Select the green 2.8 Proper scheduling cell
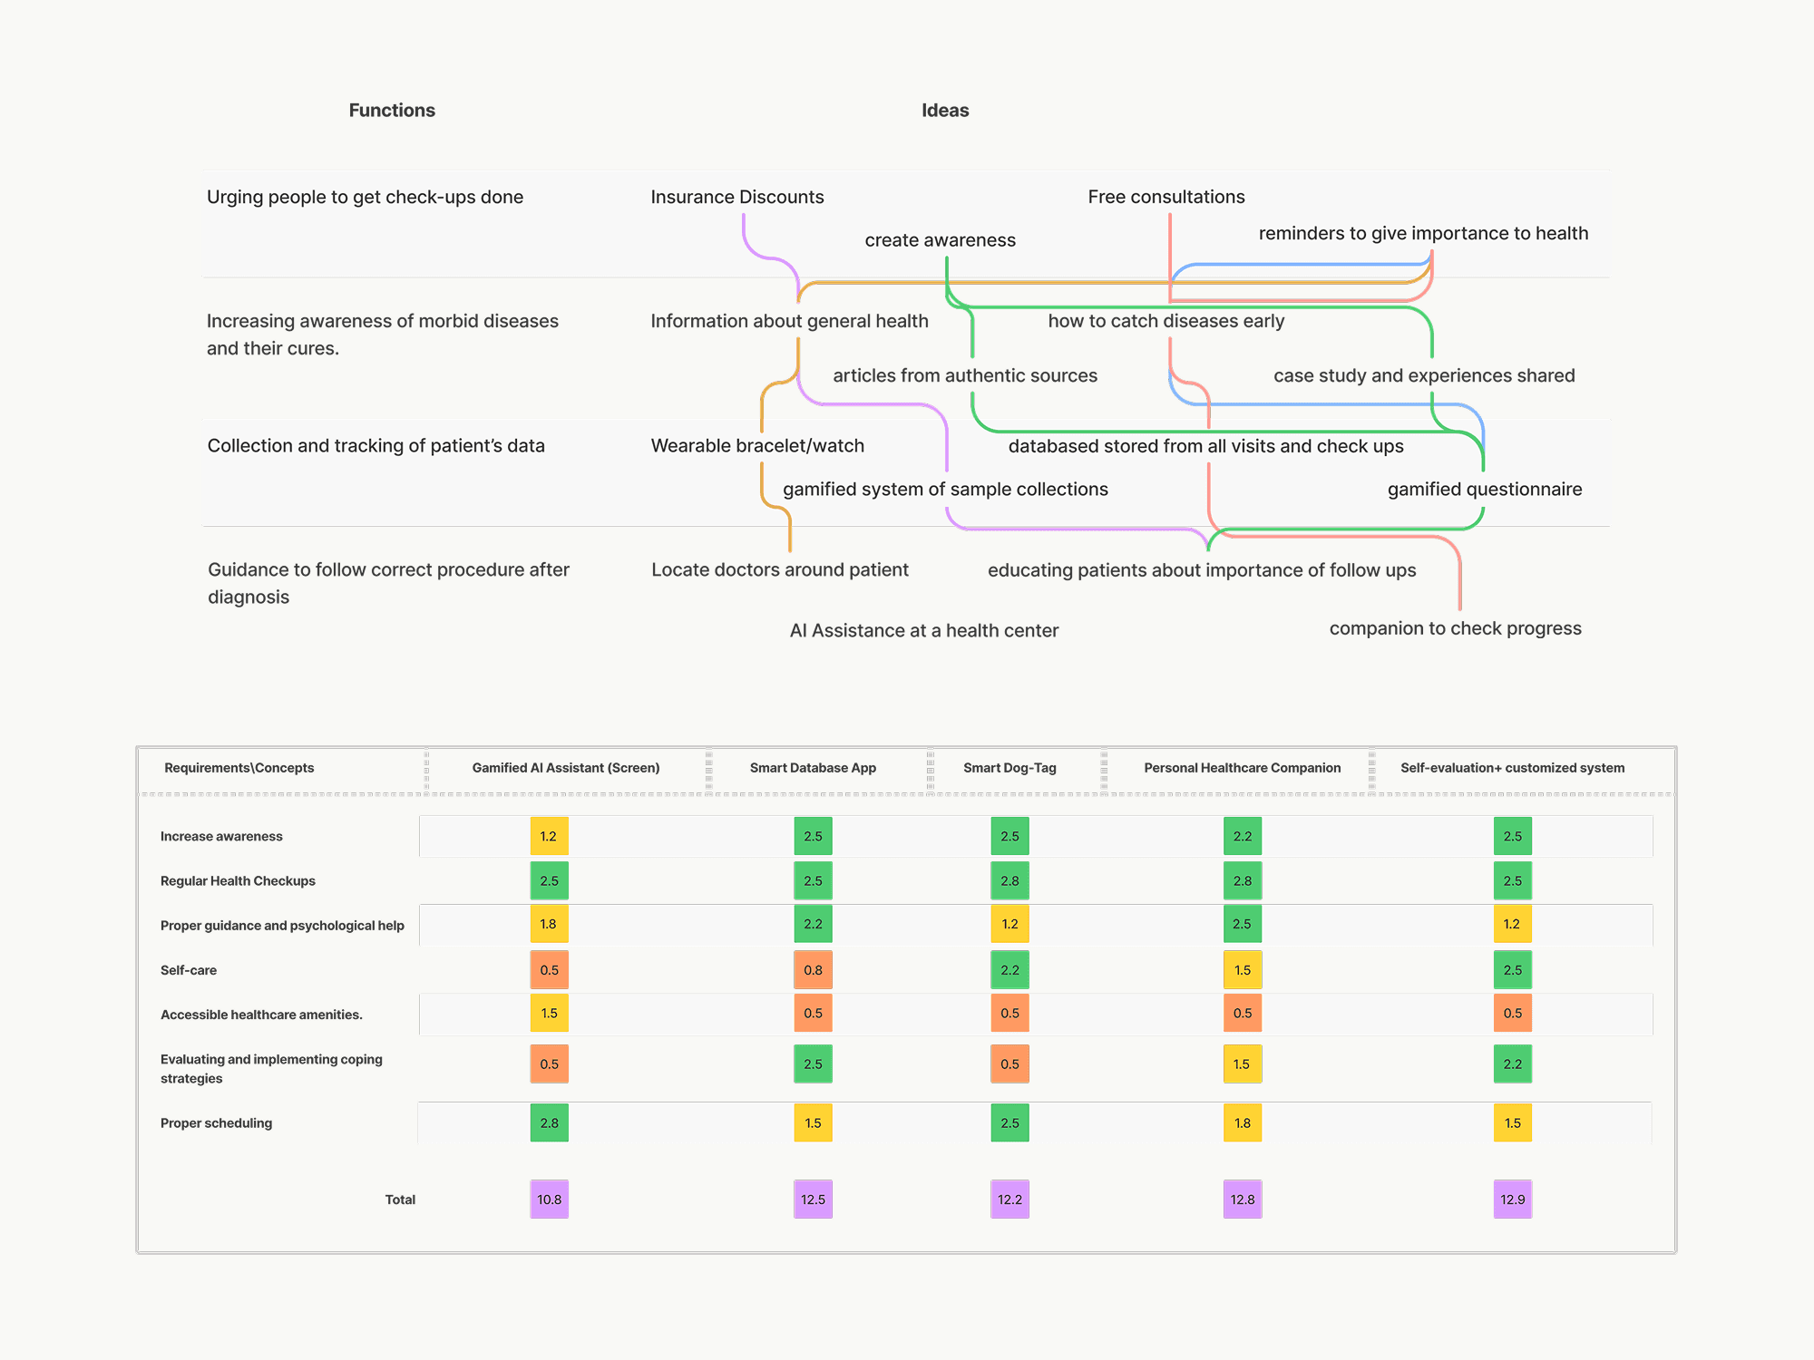This screenshot has height=1360, width=1814. pos(549,1122)
